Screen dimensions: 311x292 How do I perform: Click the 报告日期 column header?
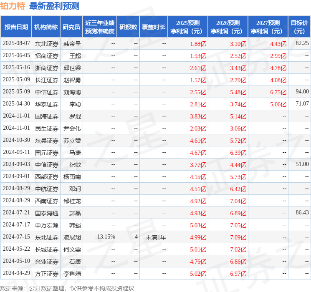tap(16, 27)
